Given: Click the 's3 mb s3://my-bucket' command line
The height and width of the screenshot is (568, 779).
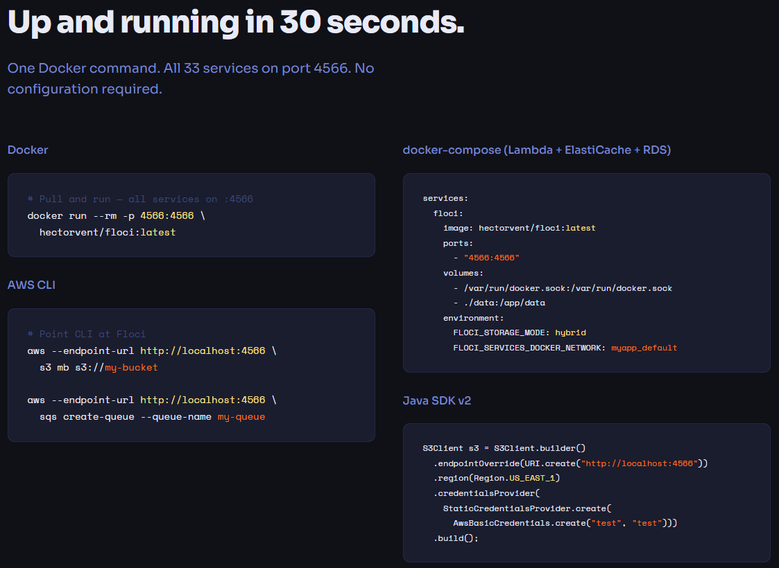Looking at the screenshot, I should (99, 368).
